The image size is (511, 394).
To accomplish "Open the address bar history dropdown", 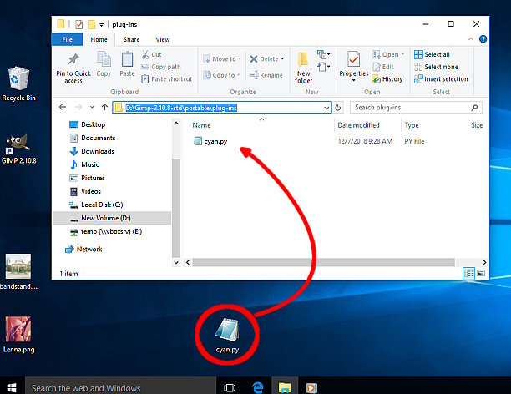I will [326, 108].
